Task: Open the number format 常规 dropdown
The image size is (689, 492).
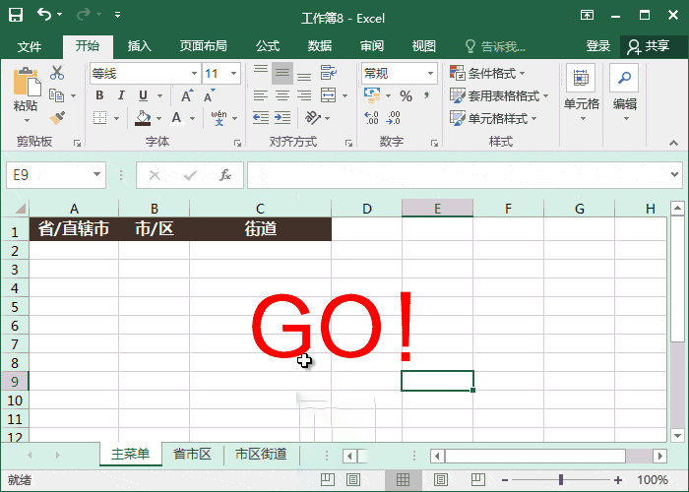Action: tap(431, 74)
